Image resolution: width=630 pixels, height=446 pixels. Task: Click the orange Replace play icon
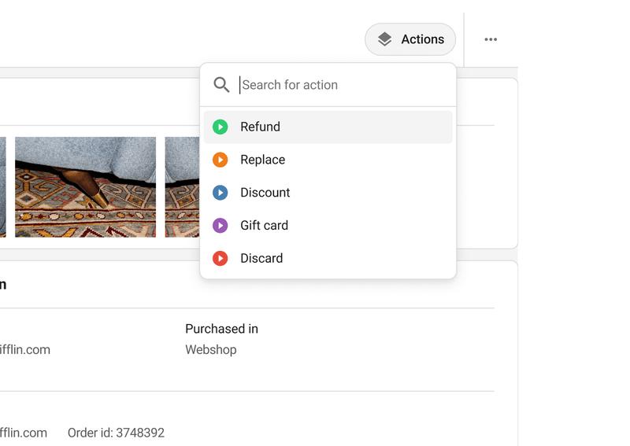[x=220, y=160]
